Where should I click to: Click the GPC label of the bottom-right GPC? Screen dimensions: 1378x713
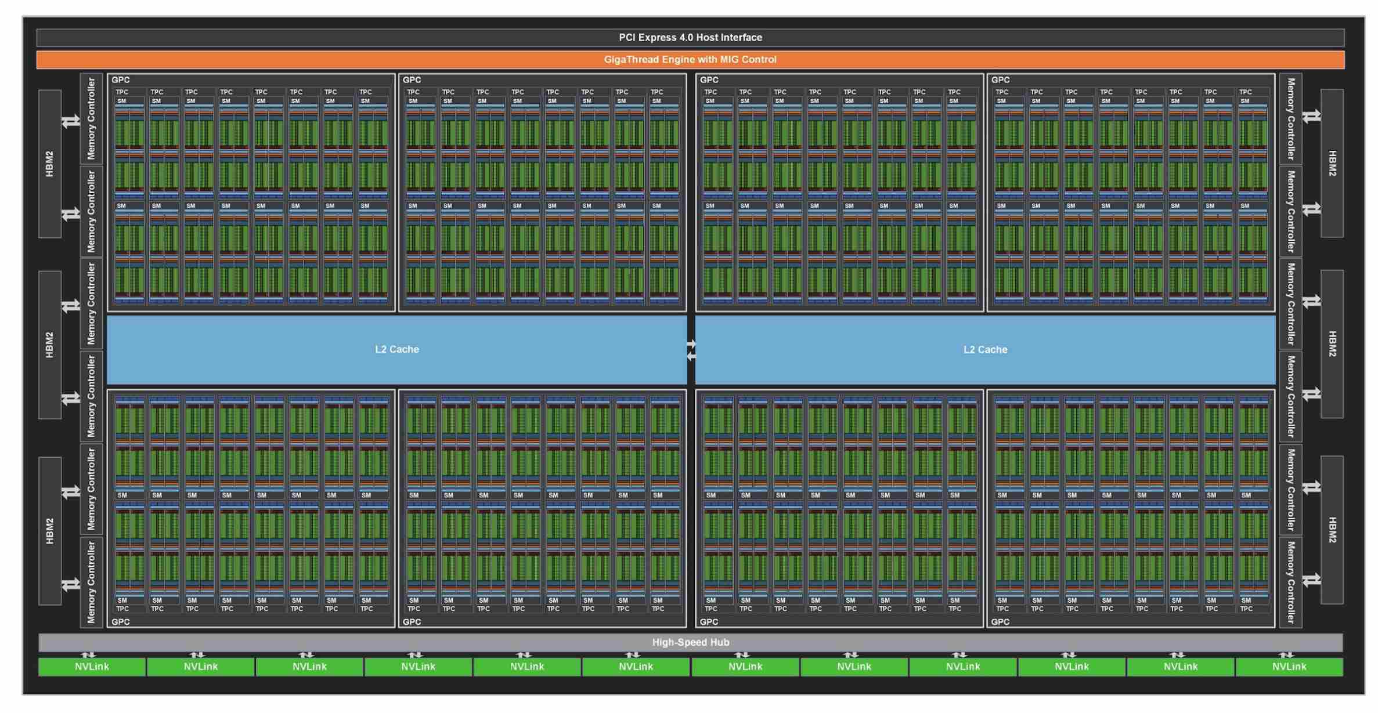point(1000,622)
